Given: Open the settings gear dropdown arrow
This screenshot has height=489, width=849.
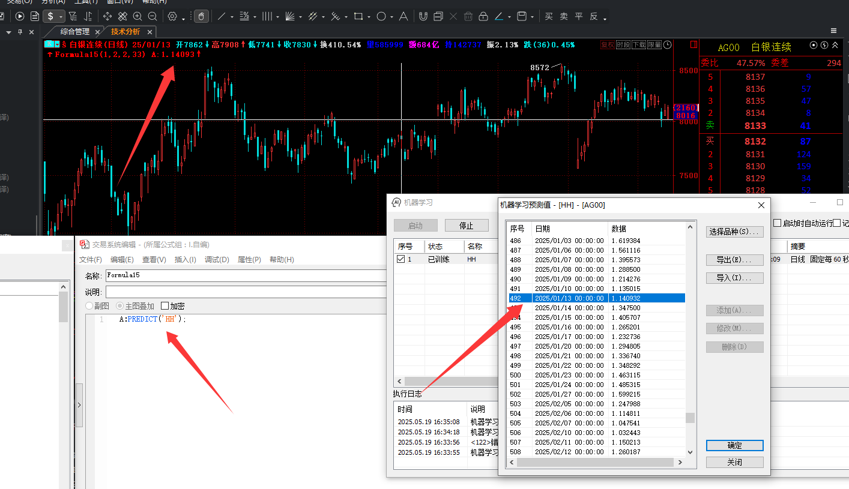Looking at the screenshot, I should tap(183, 18).
